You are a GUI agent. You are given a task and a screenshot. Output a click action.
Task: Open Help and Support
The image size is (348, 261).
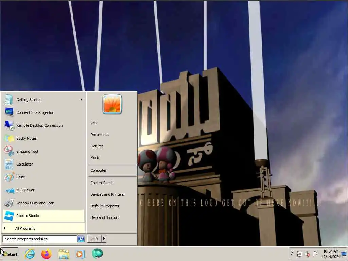[105, 217]
